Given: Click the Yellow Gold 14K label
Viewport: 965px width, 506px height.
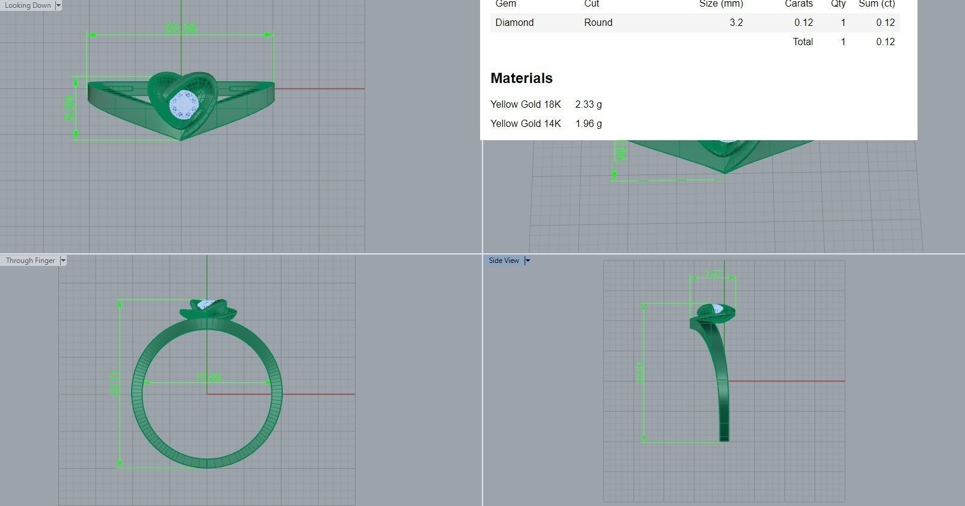Looking at the screenshot, I should 525,124.
